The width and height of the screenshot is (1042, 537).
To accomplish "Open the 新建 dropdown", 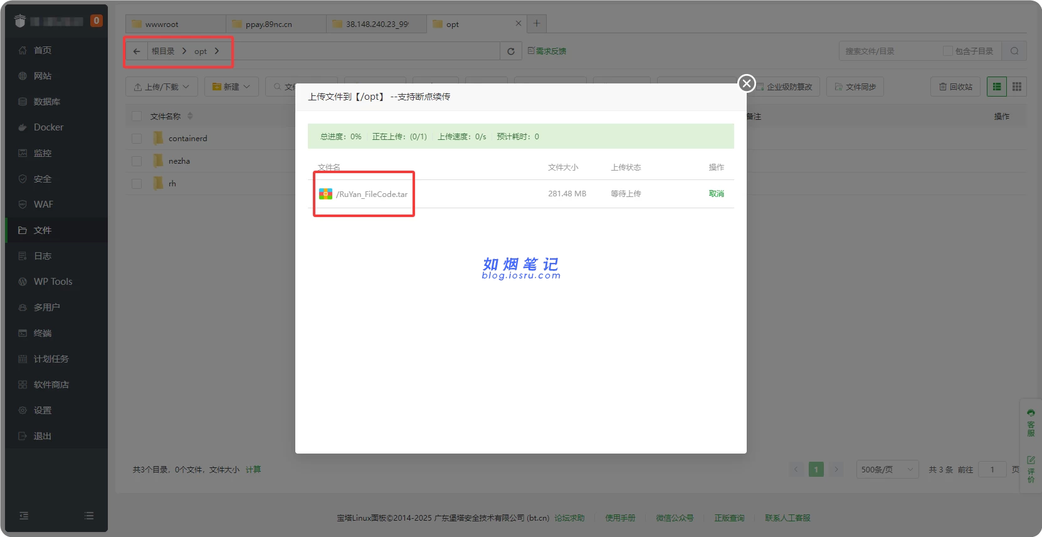I will click(231, 87).
